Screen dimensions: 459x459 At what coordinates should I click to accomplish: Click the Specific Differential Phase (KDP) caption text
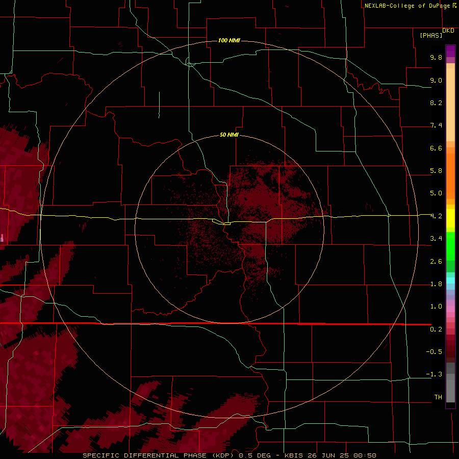click(159, 455)
